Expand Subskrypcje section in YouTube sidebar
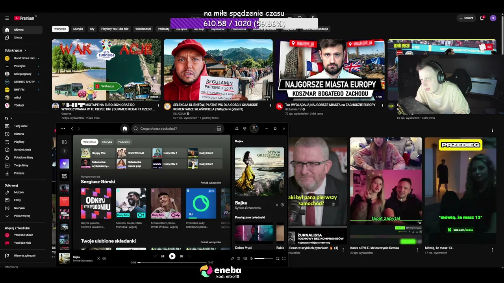Screen dimensions: 504x283 (x=15, y=50)
